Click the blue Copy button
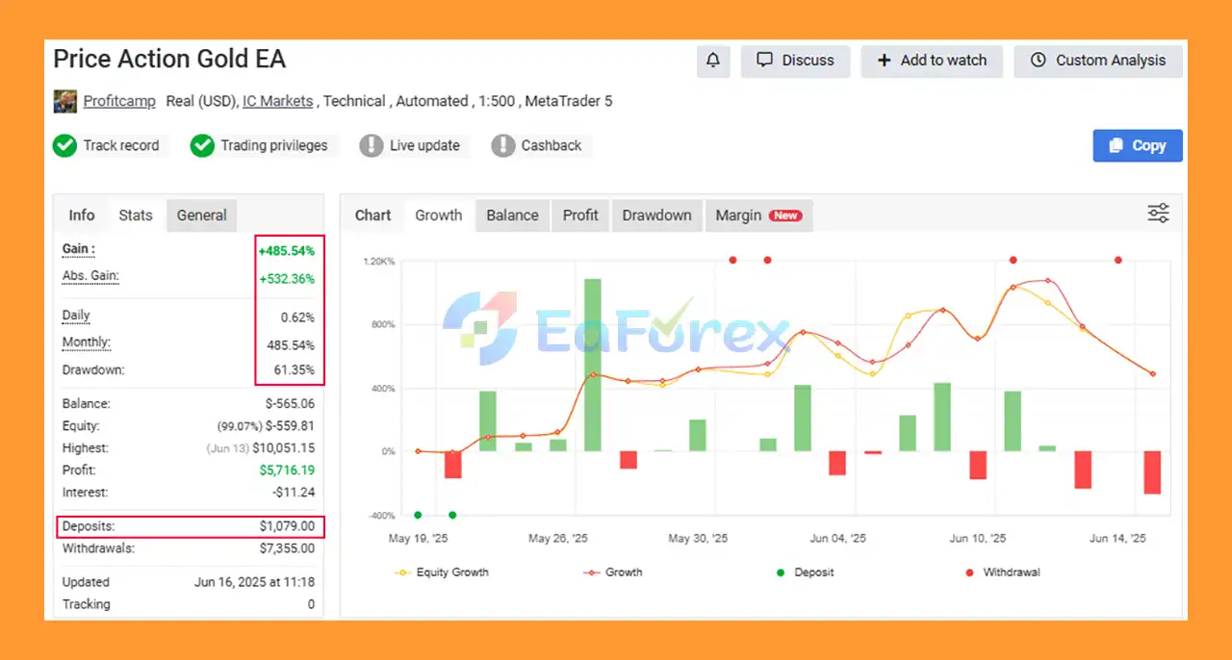The image size is (1232, 660). (x=1137, y=145)
